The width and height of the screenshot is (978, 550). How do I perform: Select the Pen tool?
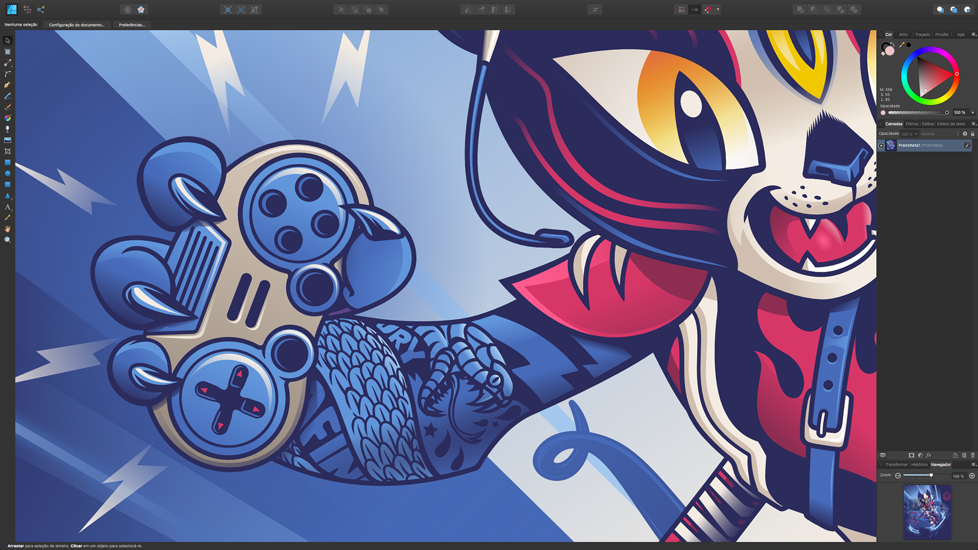(8, 85)
